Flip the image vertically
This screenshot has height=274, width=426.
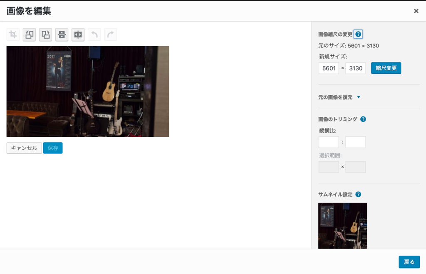point(62,35)
